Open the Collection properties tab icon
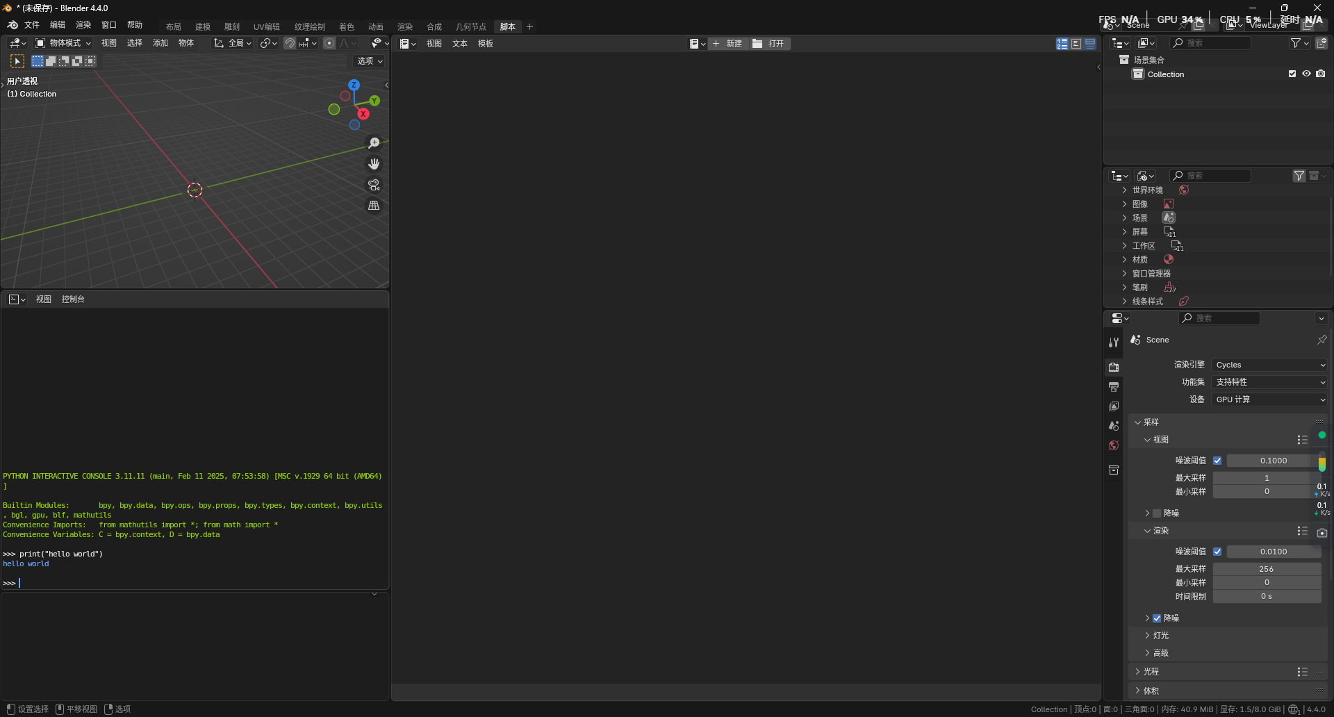1334x717 pixels. 1114,470
